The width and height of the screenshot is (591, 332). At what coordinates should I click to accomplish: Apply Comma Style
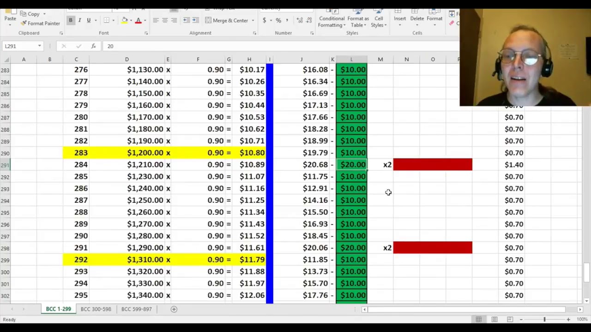point(287,20)
